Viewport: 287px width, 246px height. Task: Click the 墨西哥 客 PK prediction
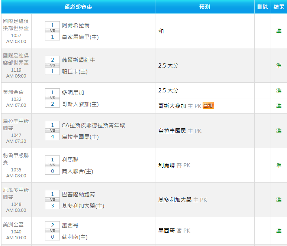click(x=174, y=231)
